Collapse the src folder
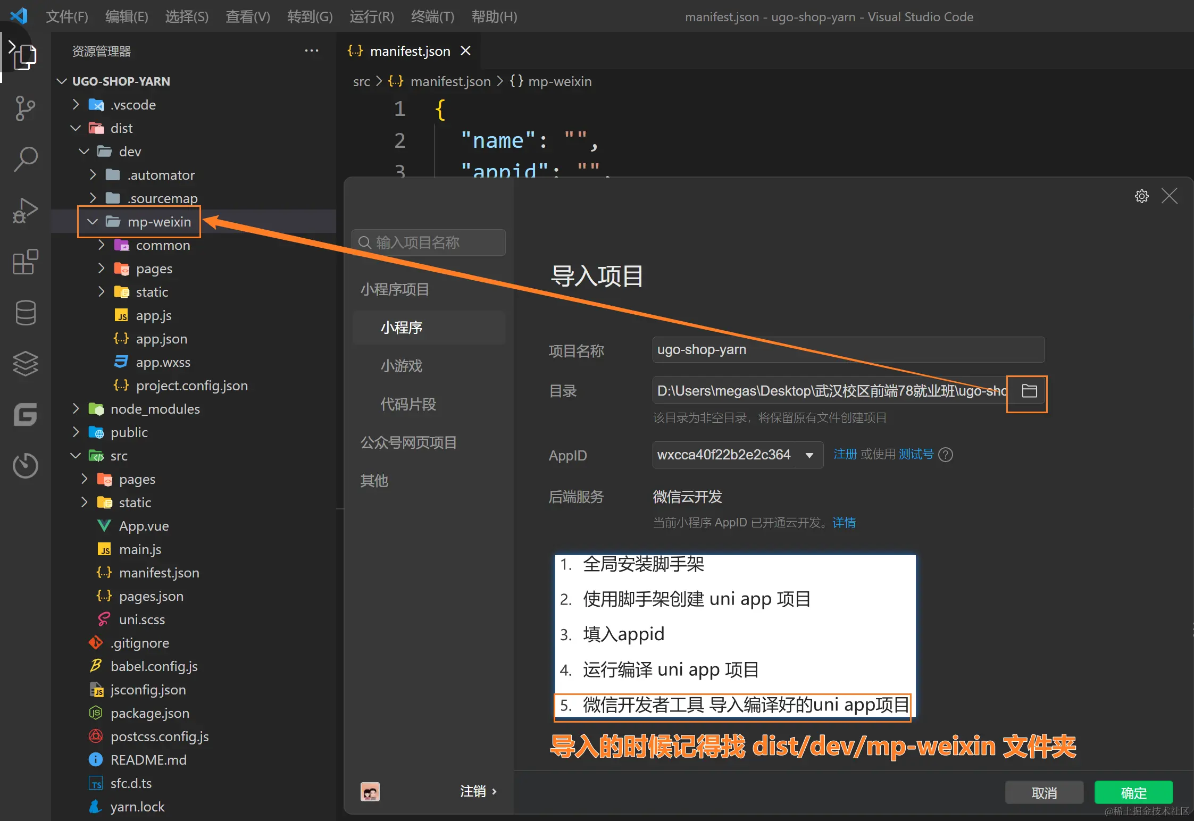The width and height of the screenshot is (1194, 821). coord(76,456)
